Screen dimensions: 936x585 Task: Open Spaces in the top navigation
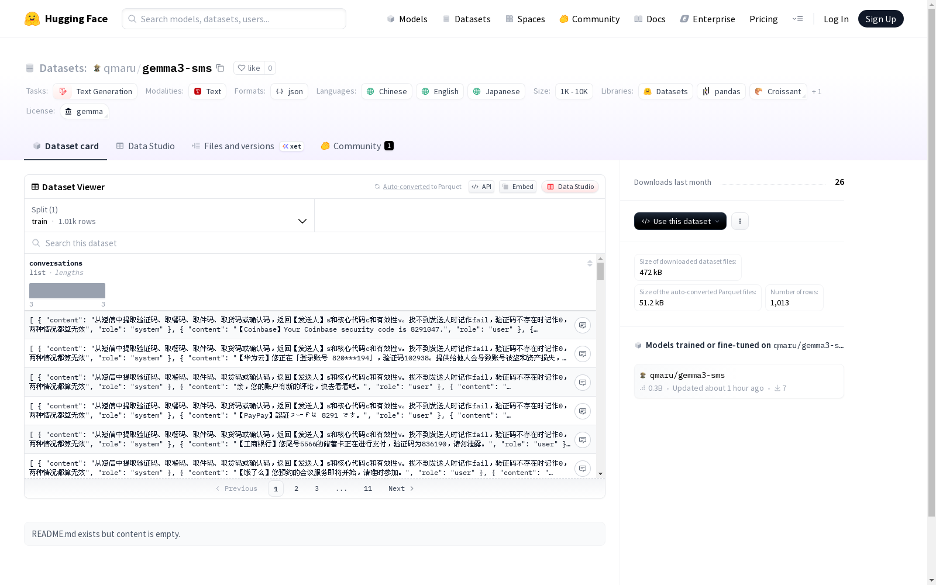point(525,19)
